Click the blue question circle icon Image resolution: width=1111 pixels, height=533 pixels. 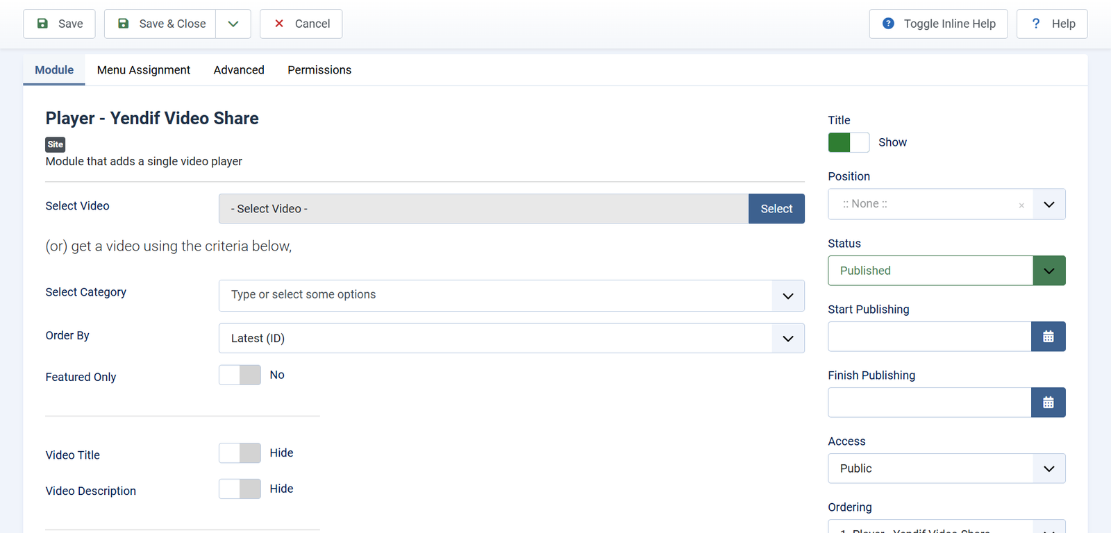[888, 24]
